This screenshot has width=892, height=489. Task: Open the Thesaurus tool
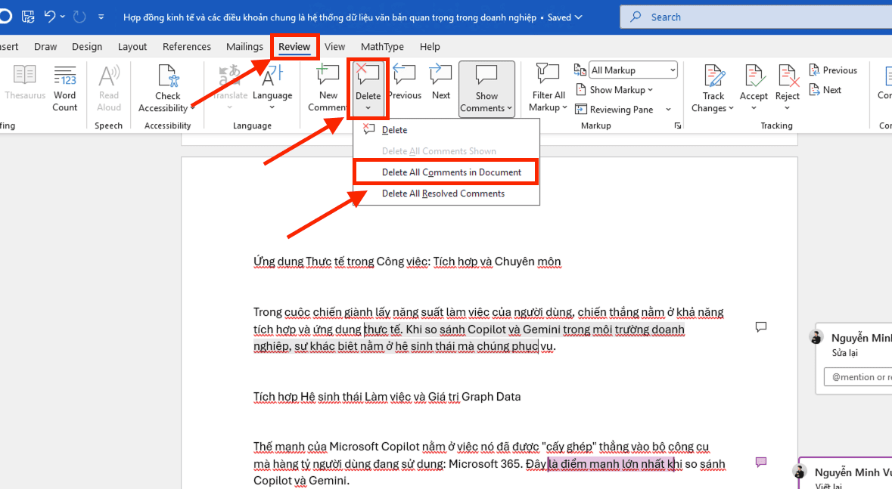[24, 83]
